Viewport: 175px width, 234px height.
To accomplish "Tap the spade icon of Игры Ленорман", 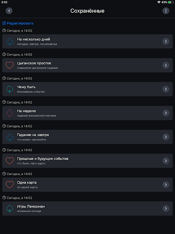I will (10, 208).
